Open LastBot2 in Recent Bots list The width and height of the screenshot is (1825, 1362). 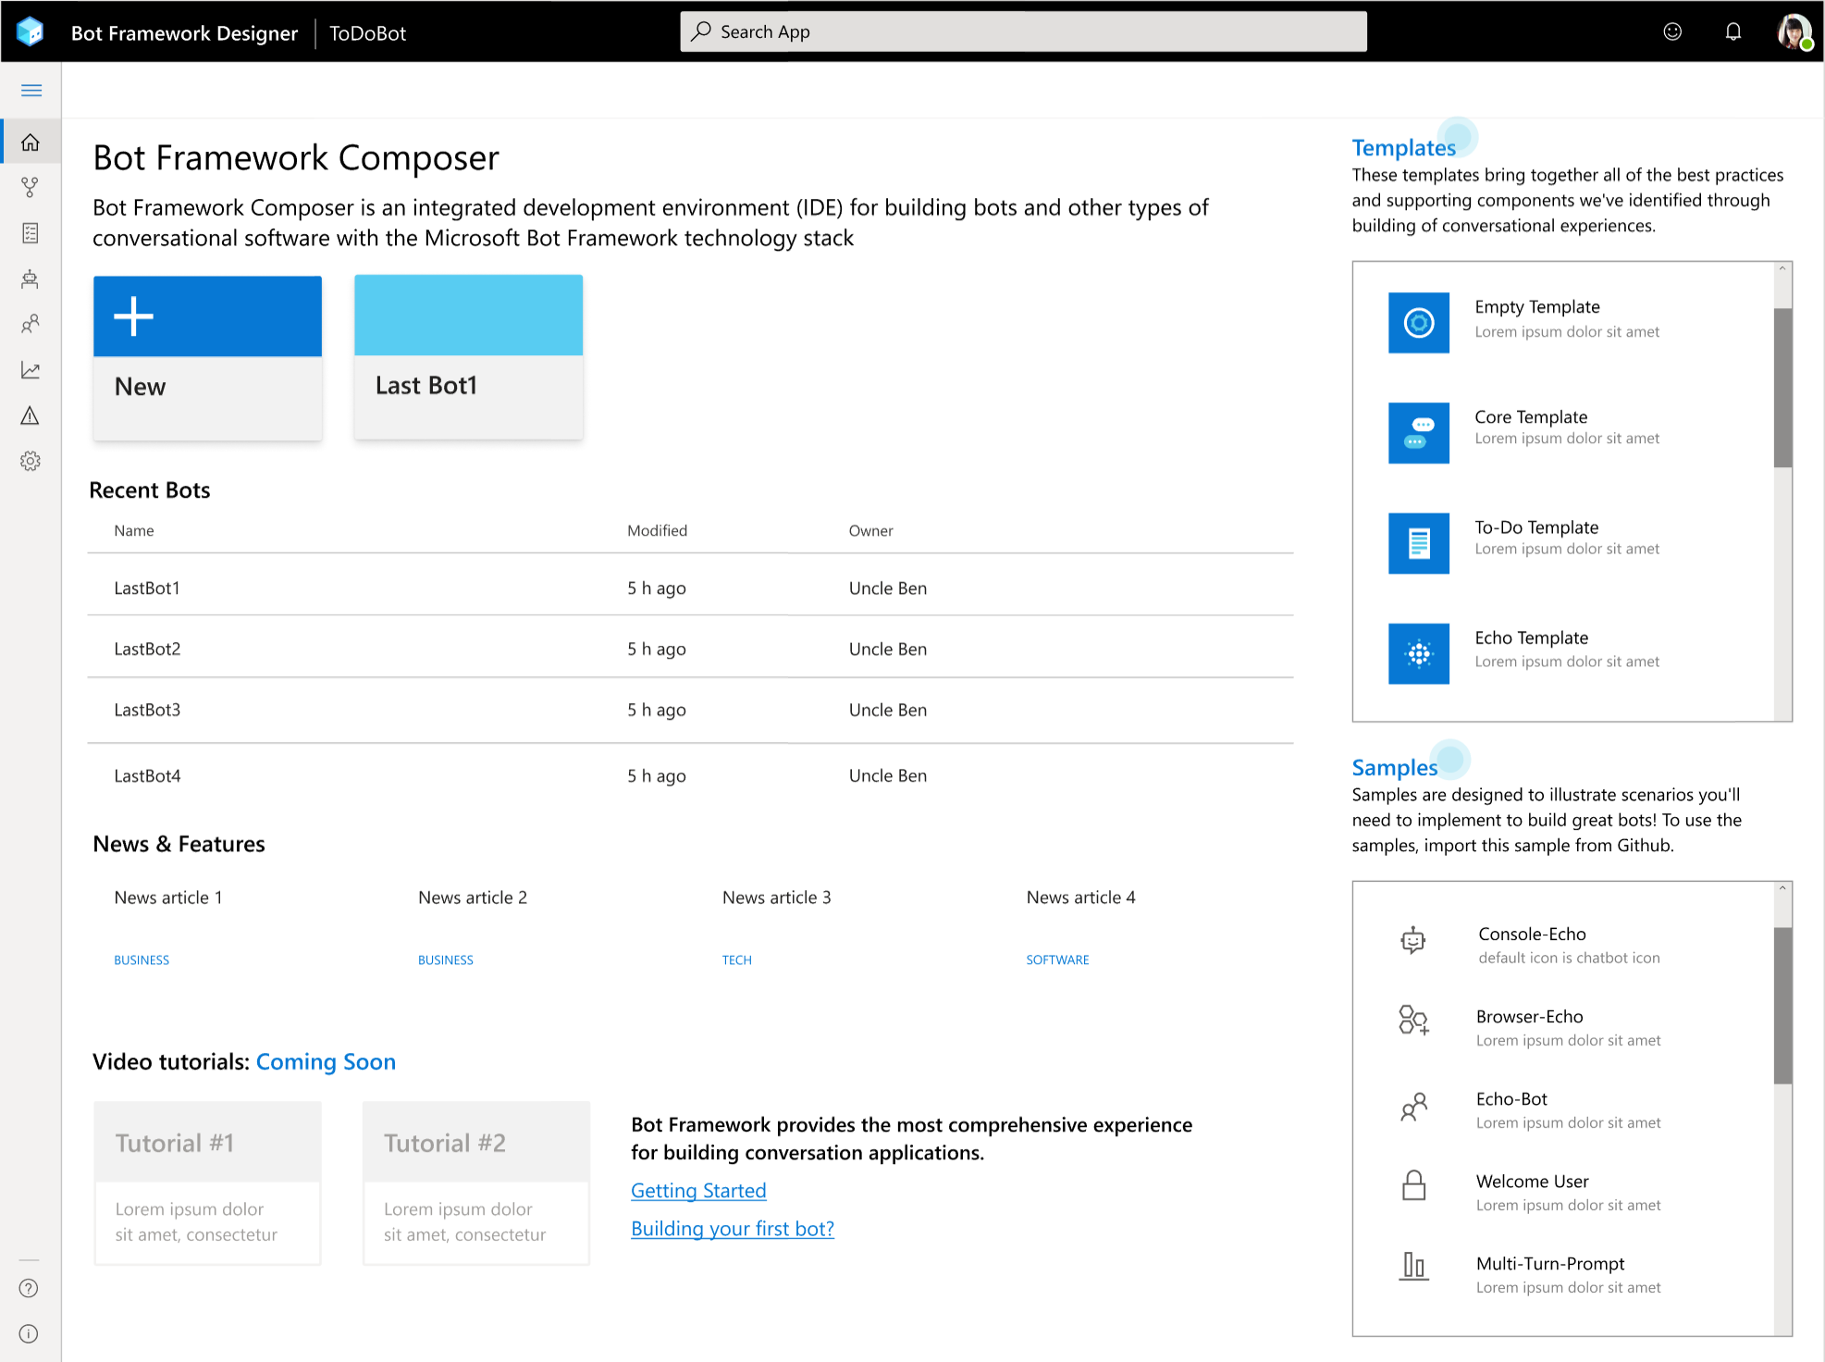pos(690,649)
